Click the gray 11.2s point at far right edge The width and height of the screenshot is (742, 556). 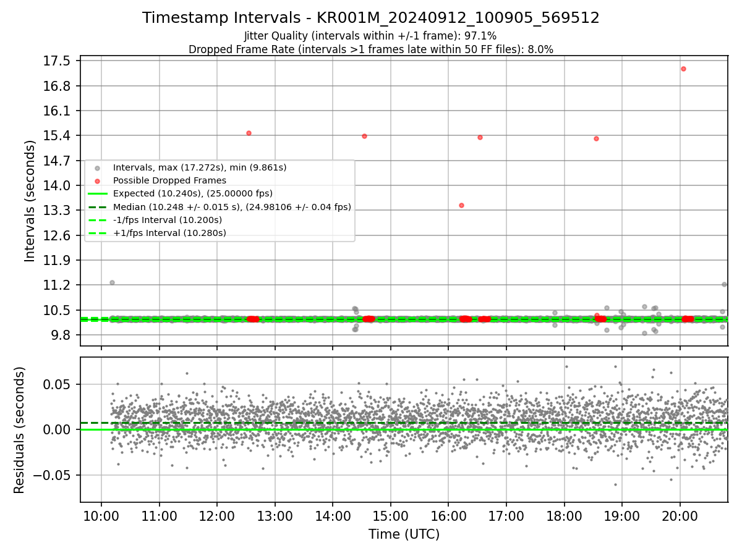pyautogui.click(x=724, y=284)
